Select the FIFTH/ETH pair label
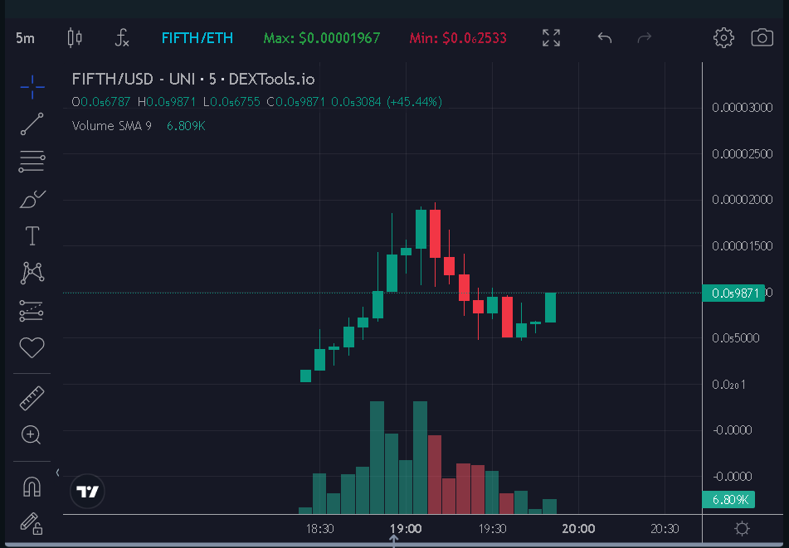Screen dimensions: 789x548 click(197, 37)
